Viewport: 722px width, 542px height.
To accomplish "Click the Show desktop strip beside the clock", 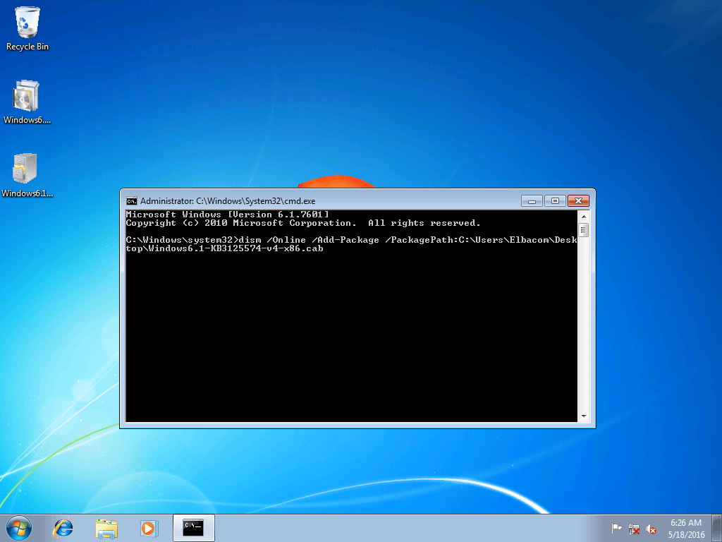I will (x=717, y=528).
